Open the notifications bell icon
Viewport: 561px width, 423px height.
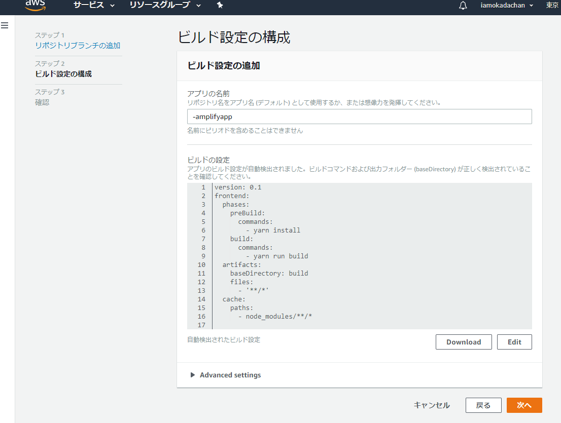(463, 6)
